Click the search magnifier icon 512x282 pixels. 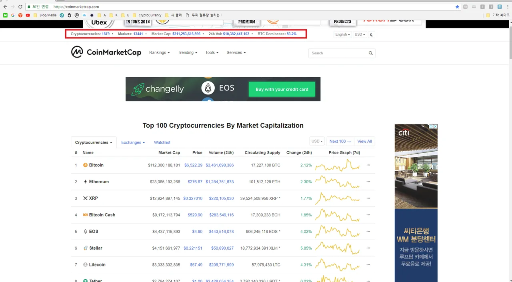coord(371,53)
